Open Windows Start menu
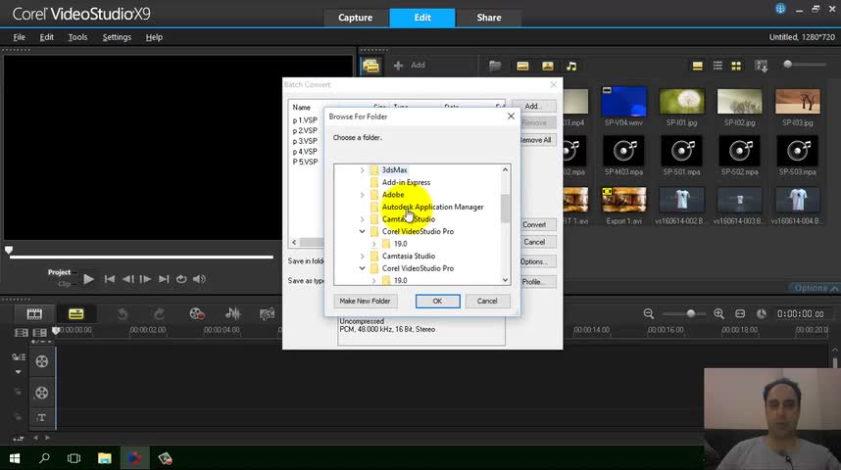The image size is (841, 470). (x=15, y=458)
